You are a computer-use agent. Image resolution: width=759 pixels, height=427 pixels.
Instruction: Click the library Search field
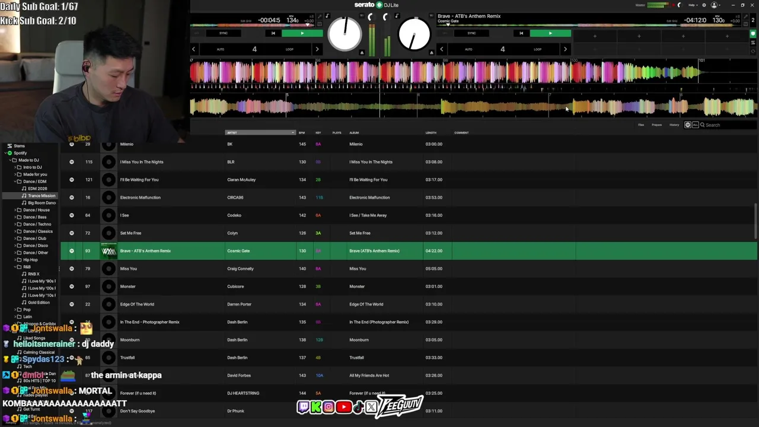(x=729, y=125)
